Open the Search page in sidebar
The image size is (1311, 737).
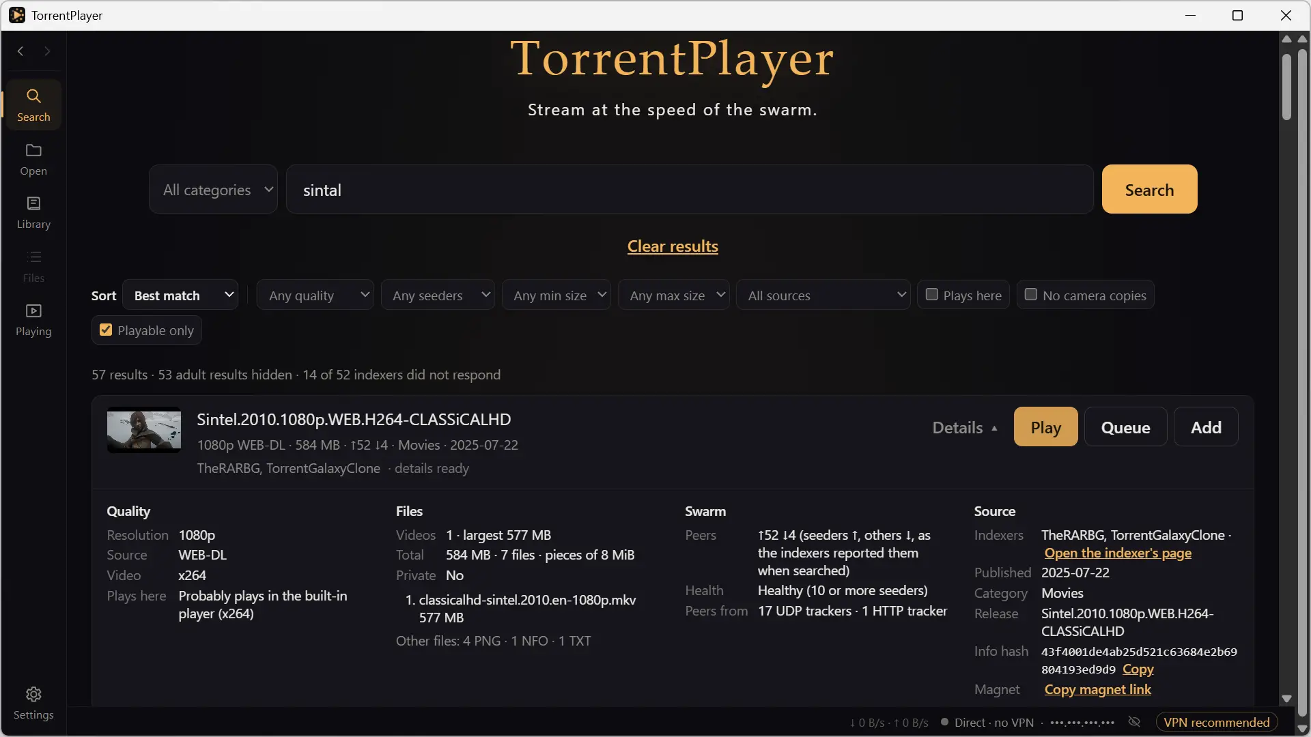coord(33,105)
